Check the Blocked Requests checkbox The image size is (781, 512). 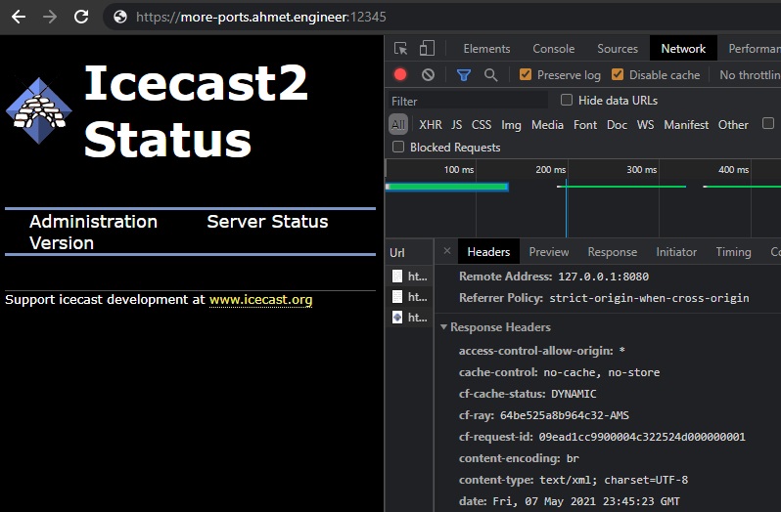point(398,148)
